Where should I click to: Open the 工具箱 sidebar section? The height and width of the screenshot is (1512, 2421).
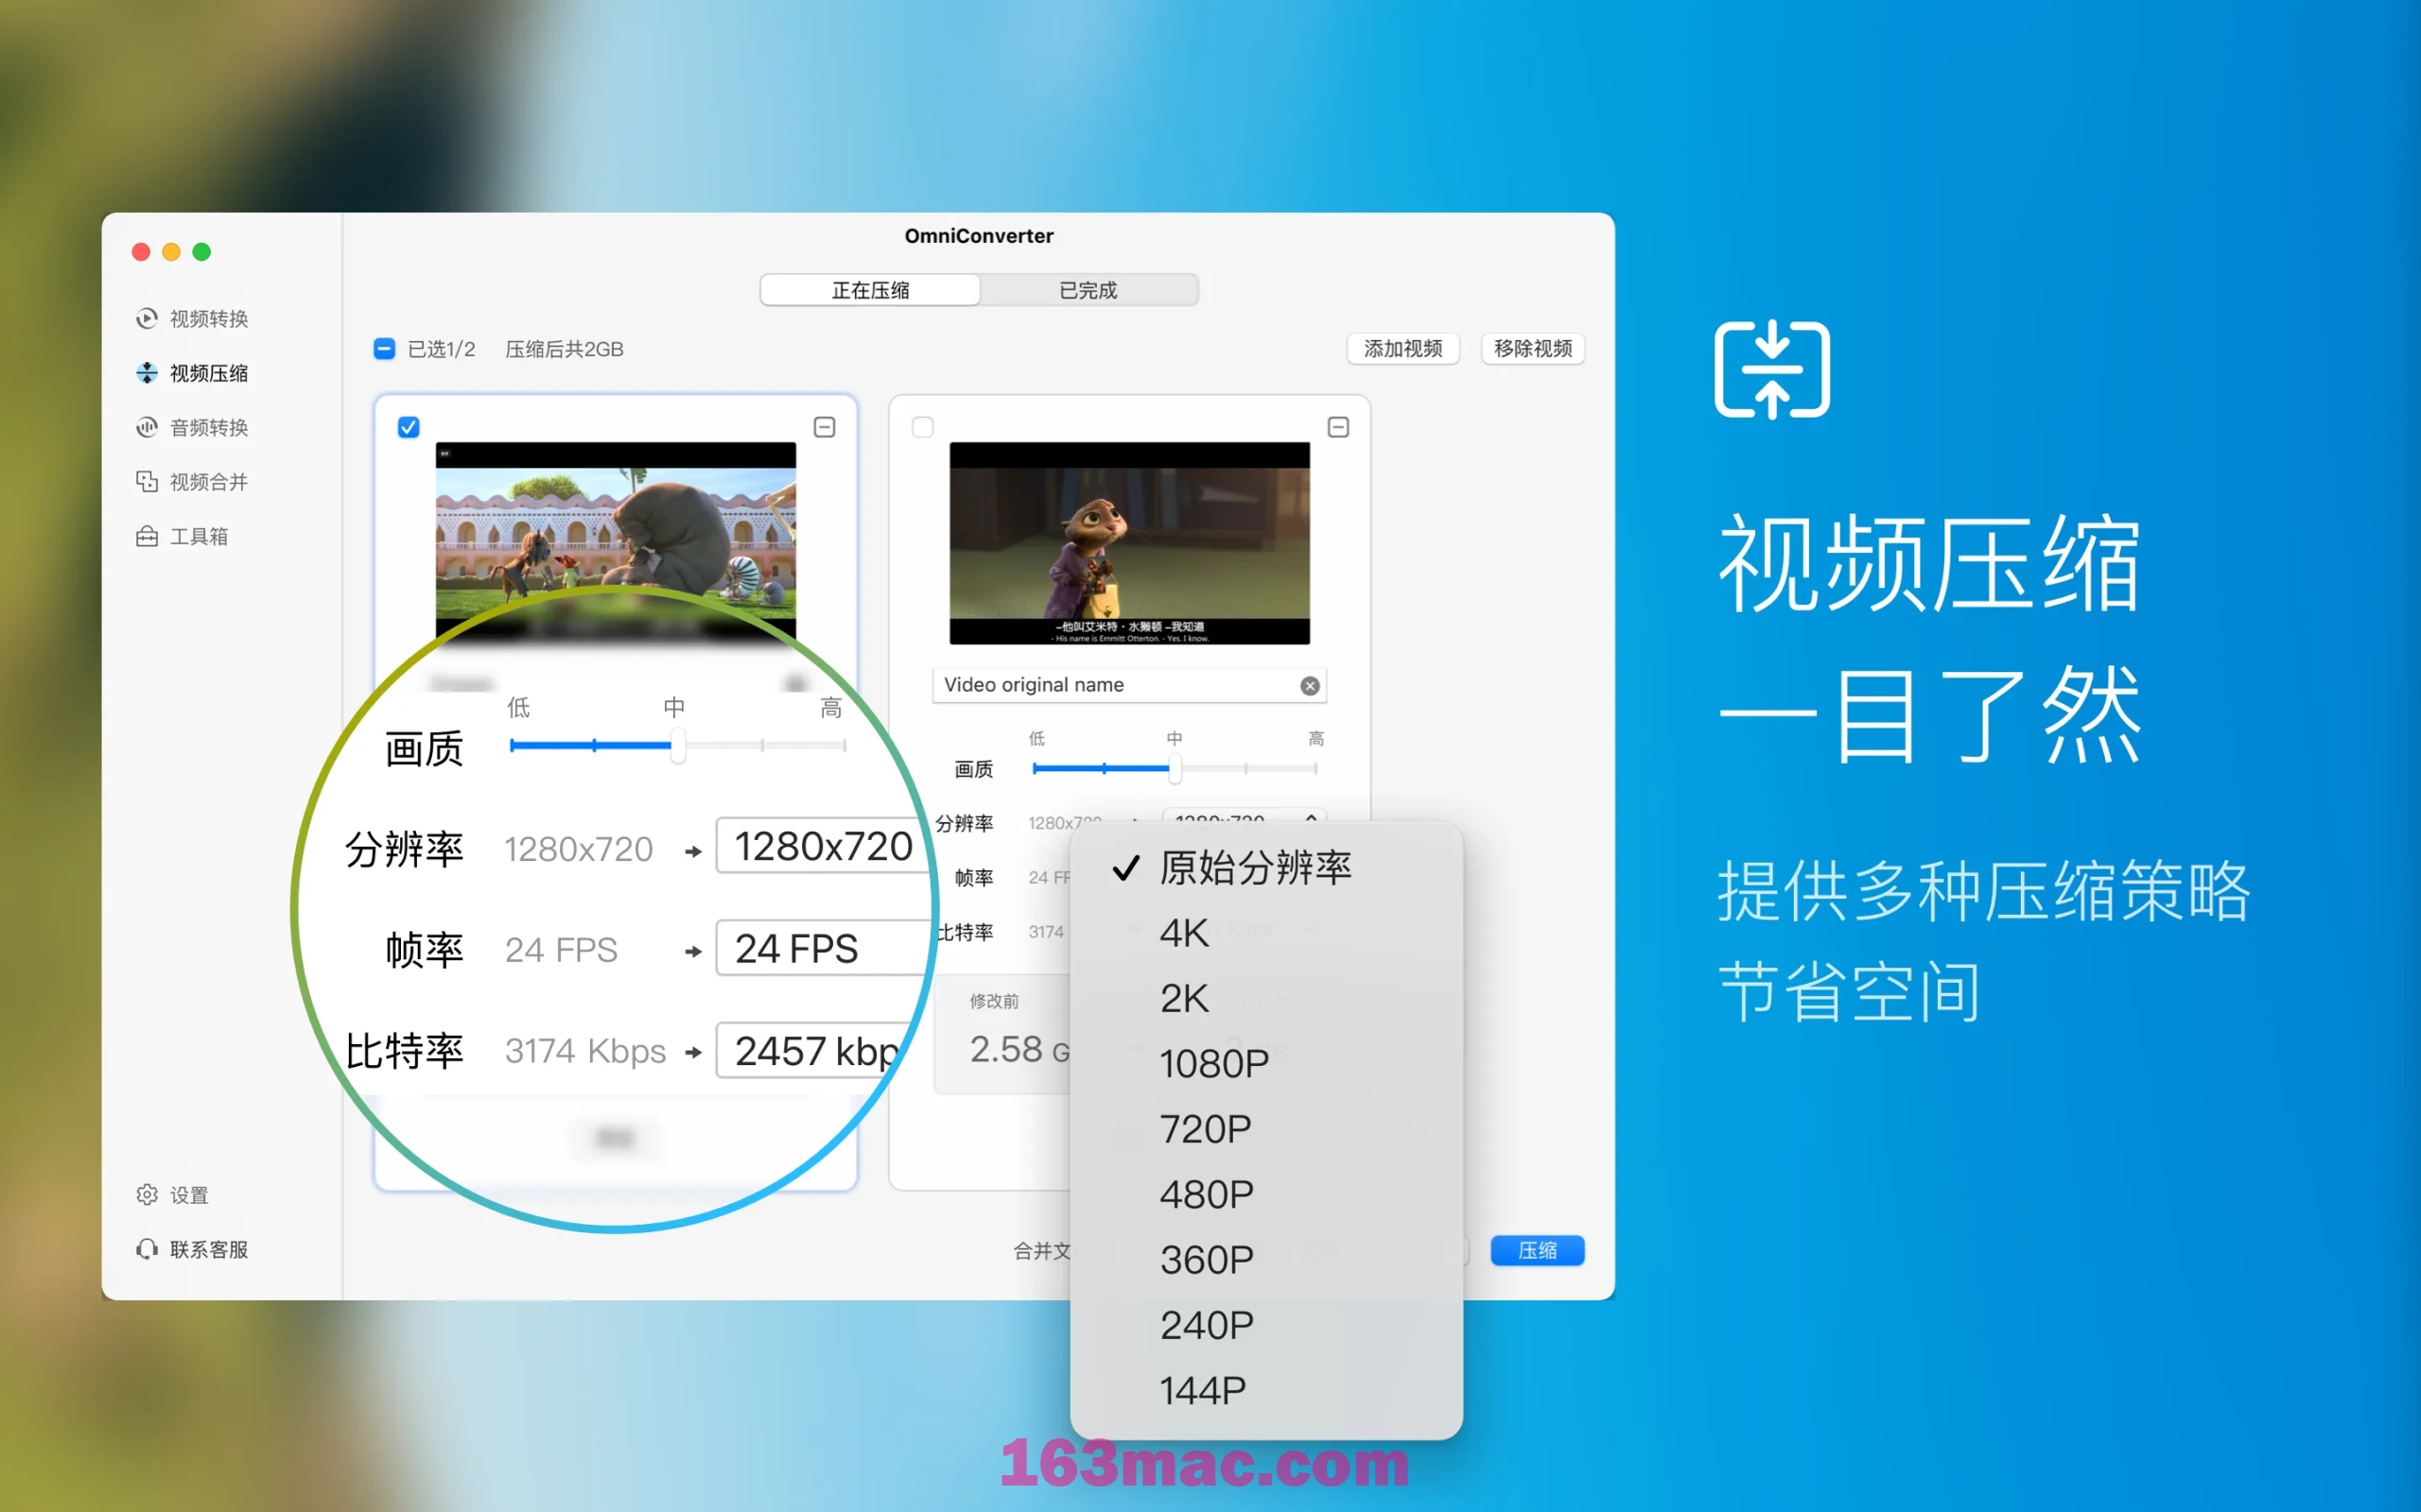click(x=183, y=536)
